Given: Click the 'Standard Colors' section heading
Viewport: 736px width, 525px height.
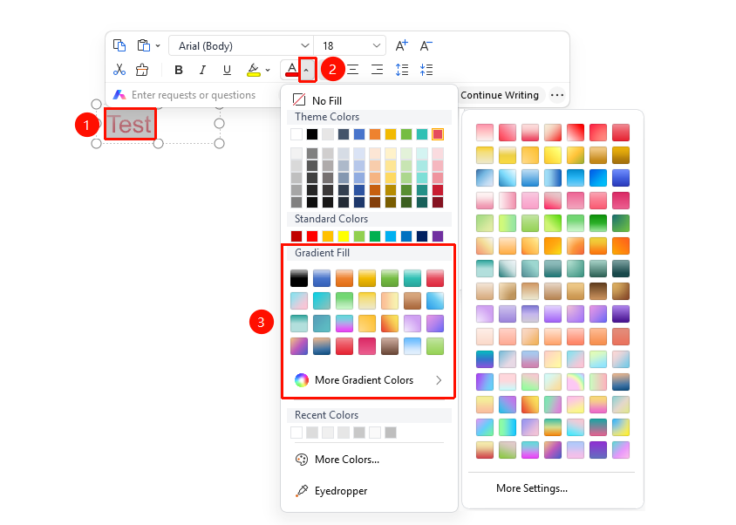Looking at the screenshot, I should [x=331, y=219].
